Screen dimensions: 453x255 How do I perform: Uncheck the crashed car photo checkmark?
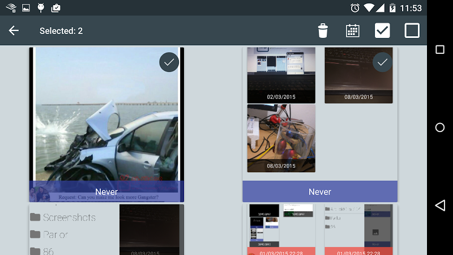point(169,62)
